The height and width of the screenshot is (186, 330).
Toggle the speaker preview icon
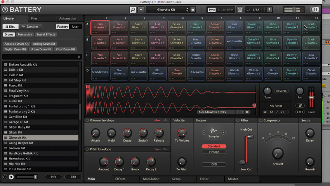pos(11,177)
